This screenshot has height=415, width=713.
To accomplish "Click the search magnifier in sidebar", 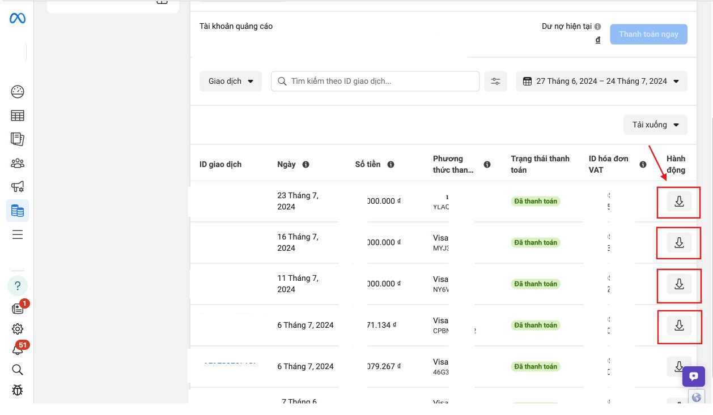I will click(x=18, y=370).
